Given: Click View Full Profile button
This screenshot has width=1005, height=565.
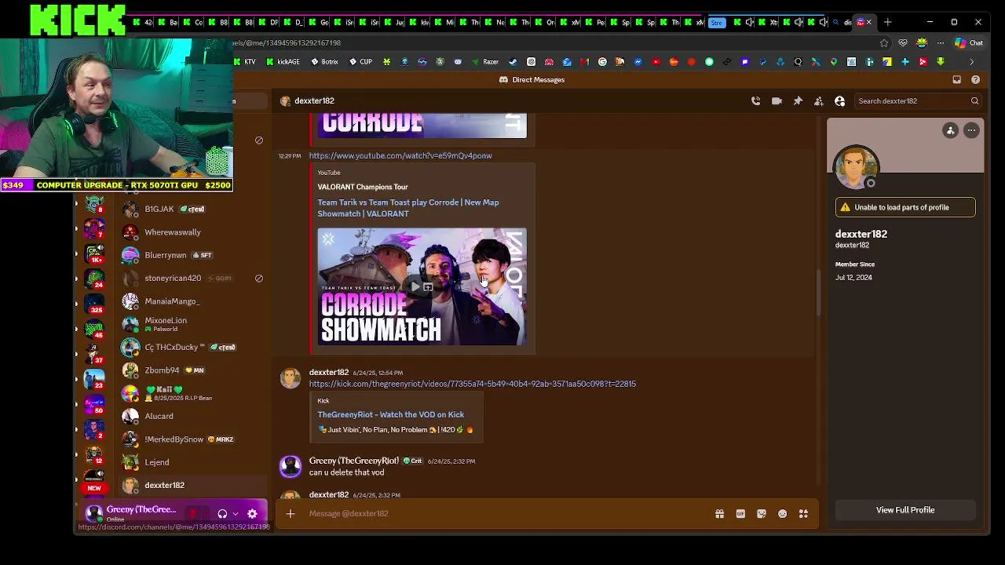Looking at the screenshot, I should coord(905,510).
